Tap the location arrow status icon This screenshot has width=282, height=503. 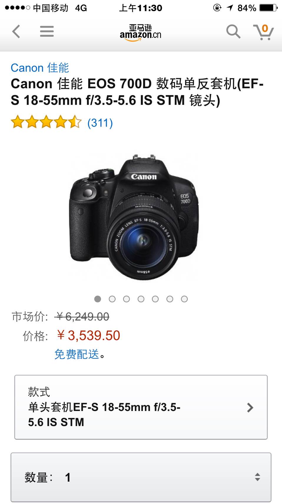tap(230, 8)
